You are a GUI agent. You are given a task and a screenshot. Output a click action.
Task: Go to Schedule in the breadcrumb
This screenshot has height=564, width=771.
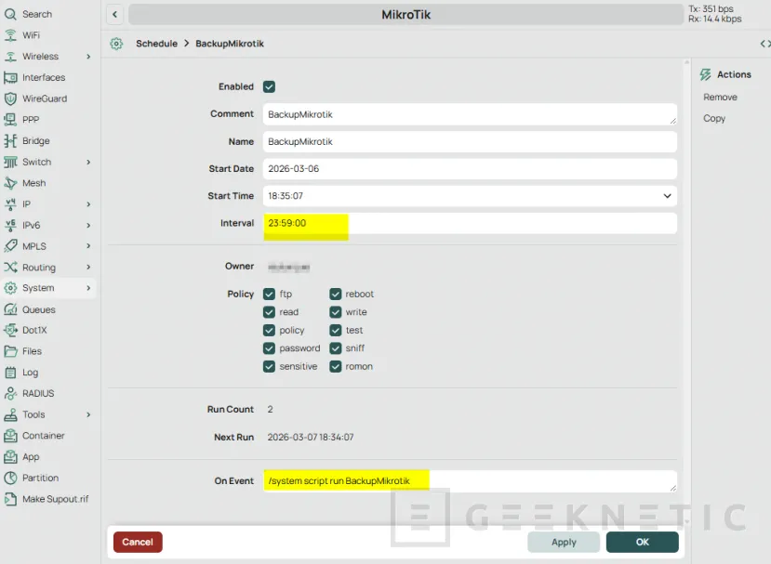click(x=156, y=43)
